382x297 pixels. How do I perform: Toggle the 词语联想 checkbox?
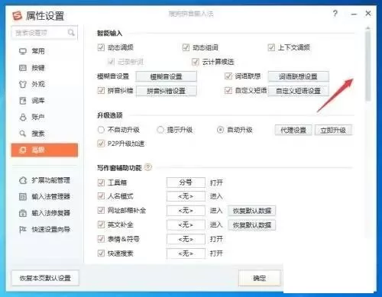point(228,76)
